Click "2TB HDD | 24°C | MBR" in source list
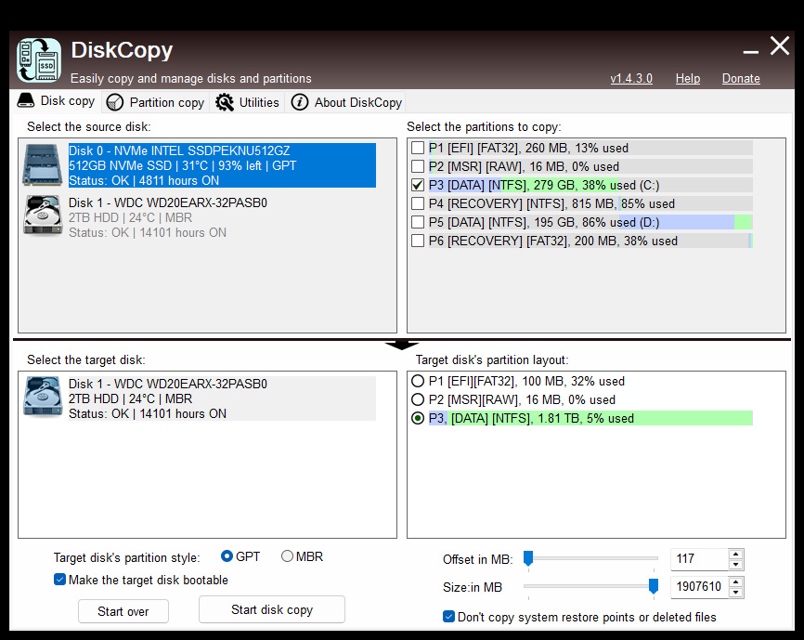The width and height of the screenshot is (804, 640). click(131, 217)
